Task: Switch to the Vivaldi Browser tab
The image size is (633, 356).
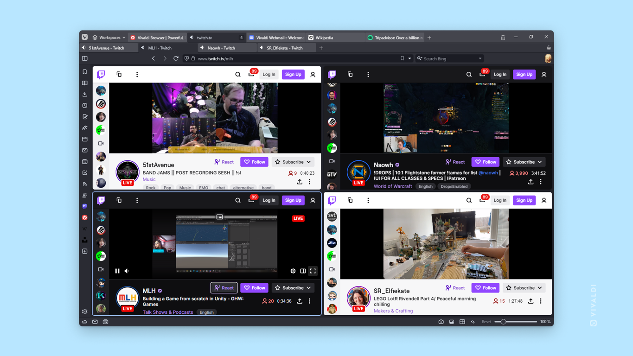Action: [x=157, y=38]
